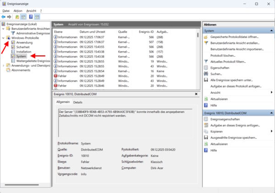This screenshot has width=275, height=193.
Task: Switch to the Allgemein tab
Action: click(x=63, y=102)
